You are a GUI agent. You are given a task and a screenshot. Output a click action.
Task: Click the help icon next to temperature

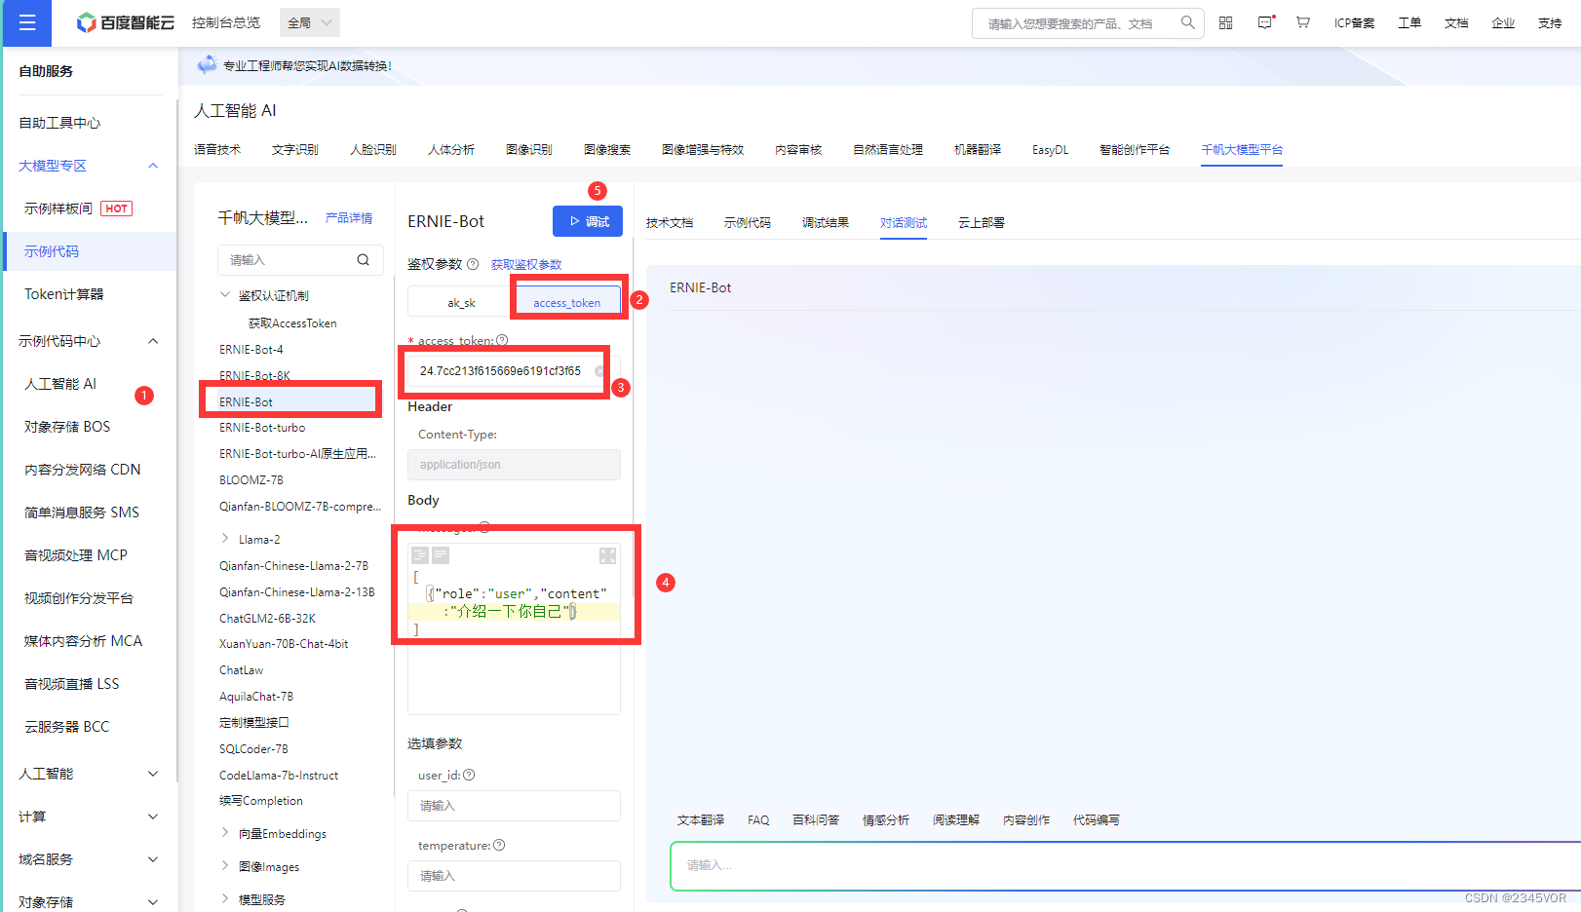[499, 845]
